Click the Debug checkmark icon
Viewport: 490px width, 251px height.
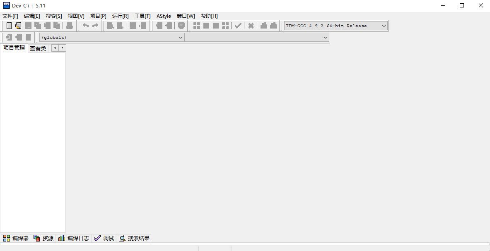[238, 26]
